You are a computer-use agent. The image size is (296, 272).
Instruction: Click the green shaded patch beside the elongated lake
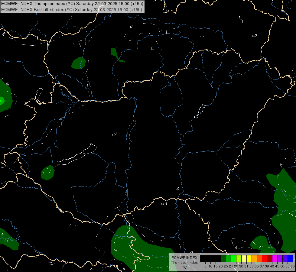pyautogui.click(x=48, y=173)
